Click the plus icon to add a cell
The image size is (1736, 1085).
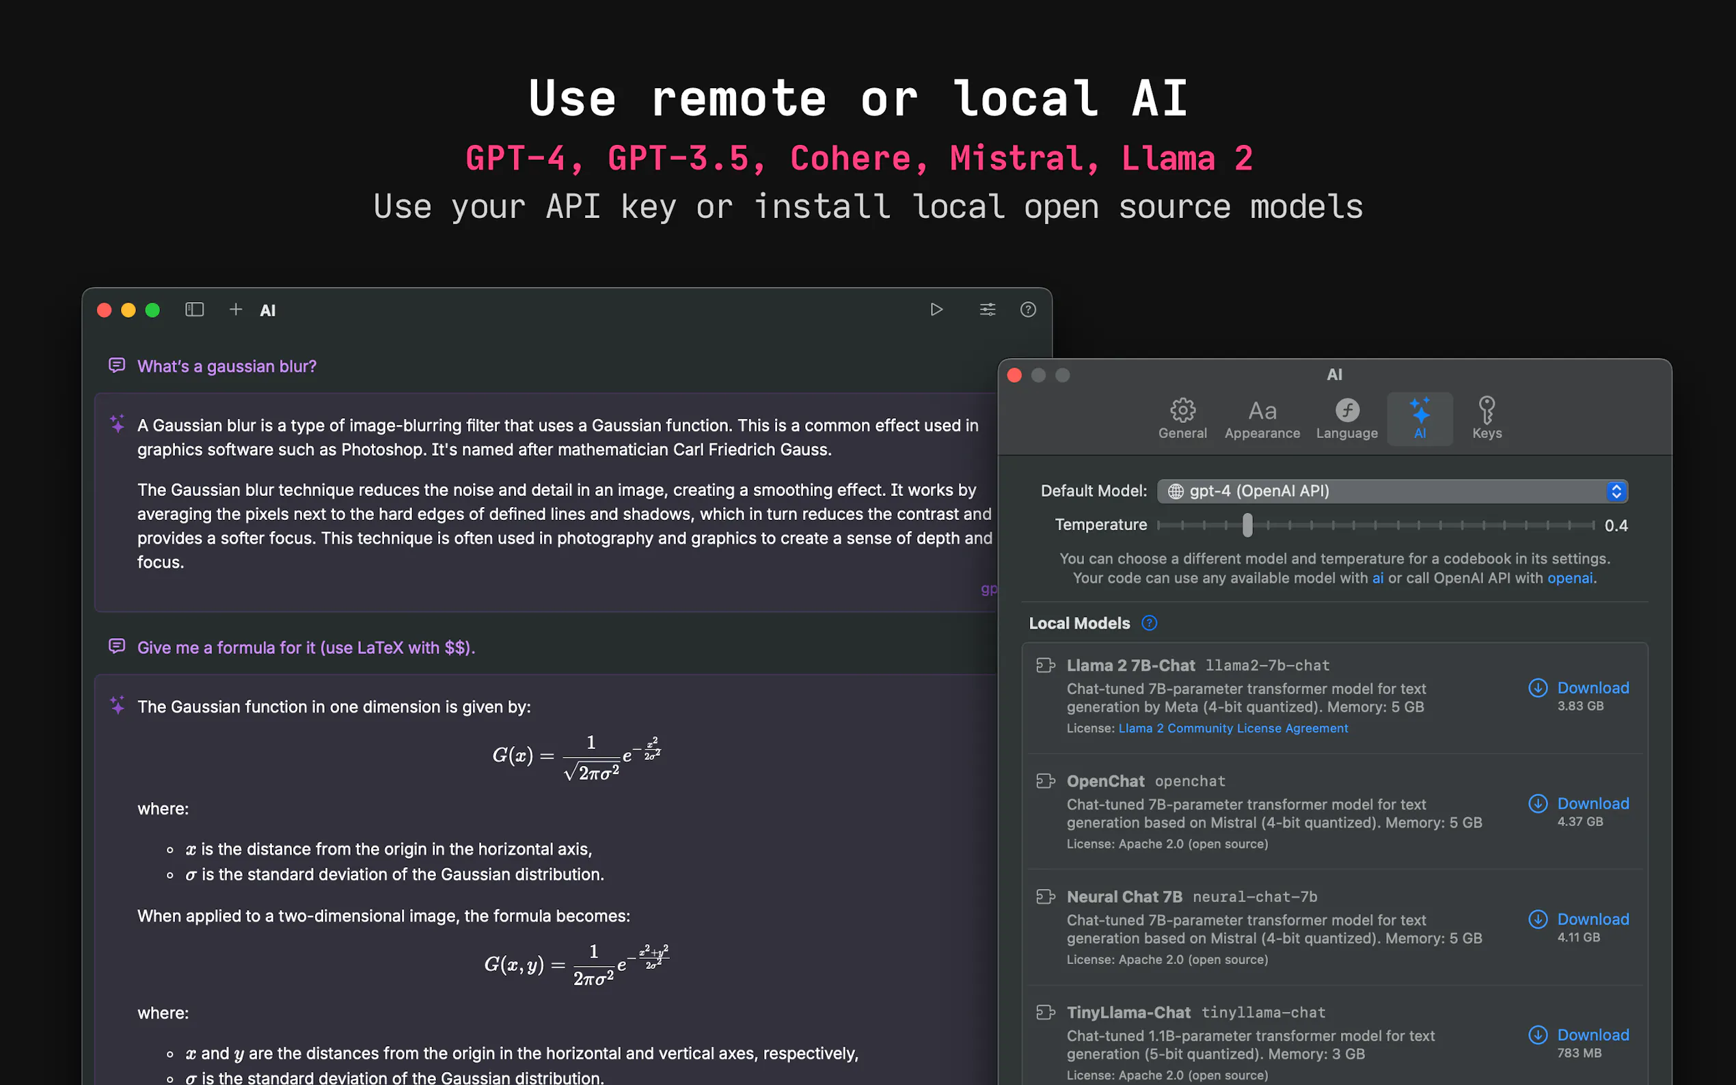click(235, 310)
